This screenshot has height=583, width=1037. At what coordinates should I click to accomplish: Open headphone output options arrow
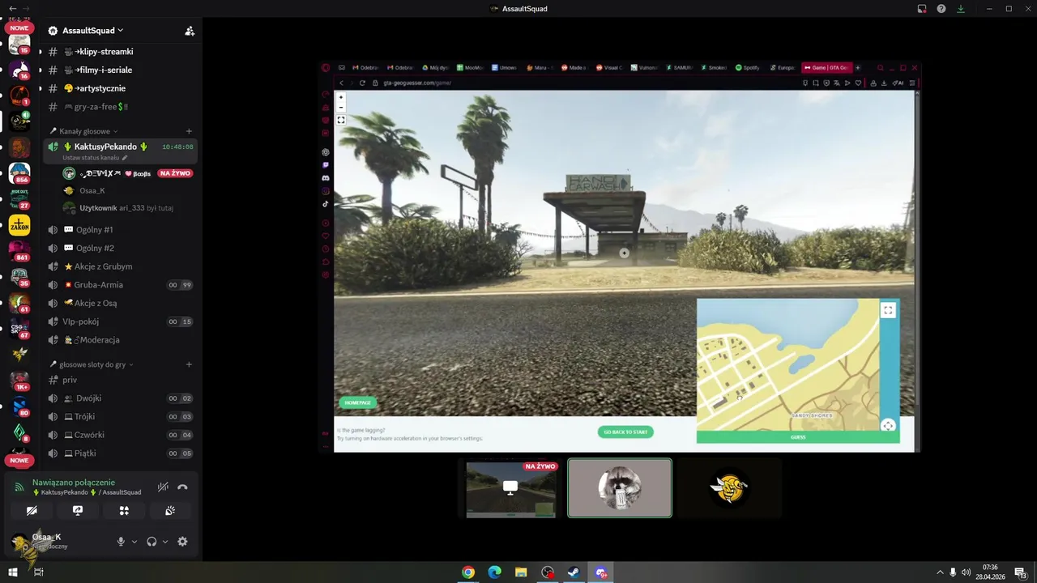(165, 542)
